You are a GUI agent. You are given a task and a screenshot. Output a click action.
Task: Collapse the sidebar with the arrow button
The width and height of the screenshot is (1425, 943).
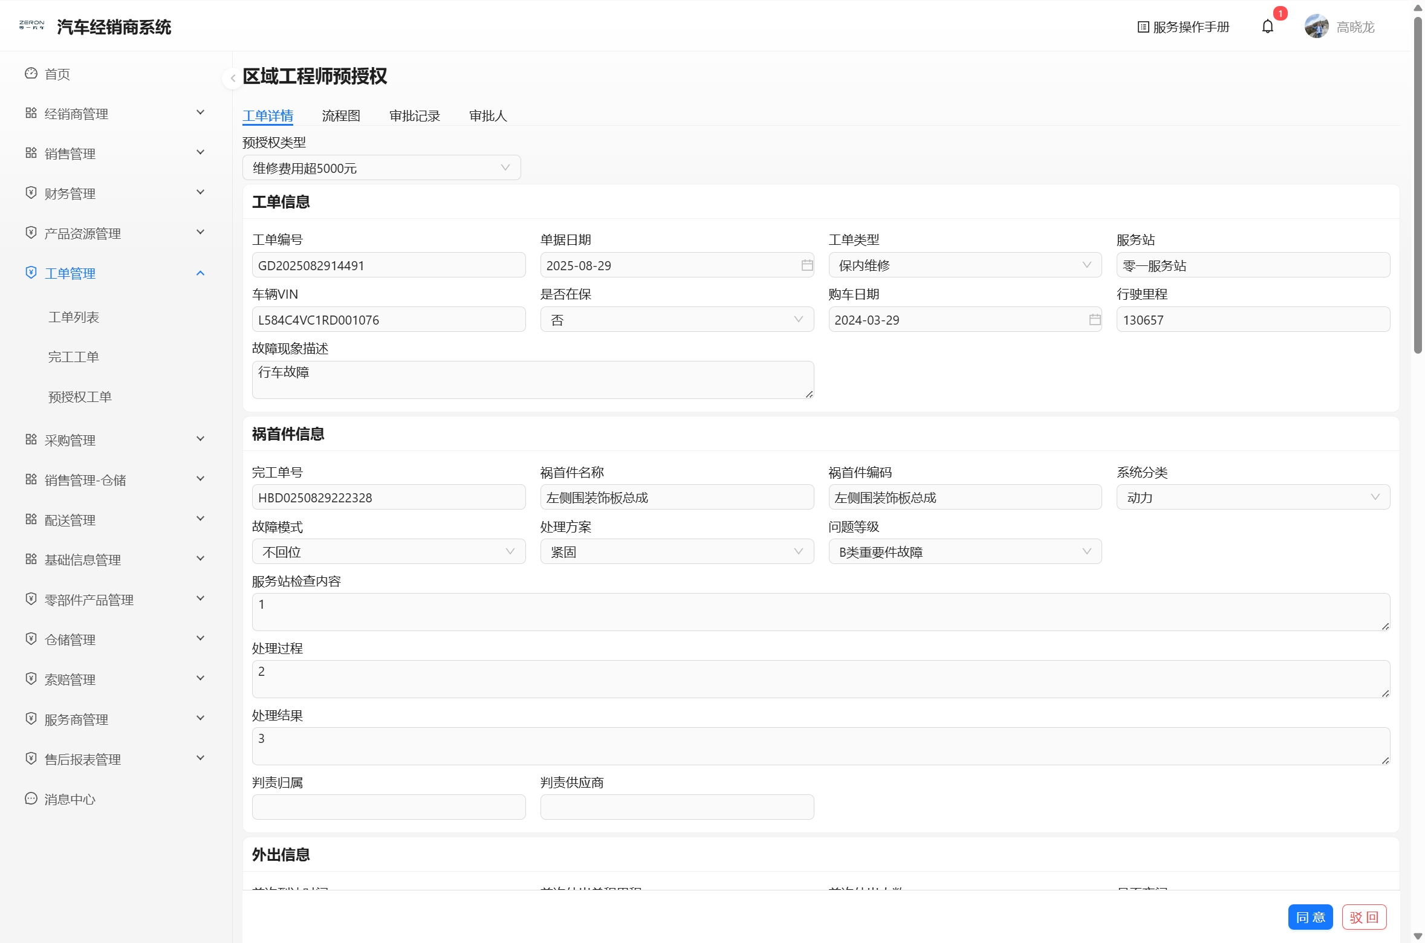(x=233, y=78)
